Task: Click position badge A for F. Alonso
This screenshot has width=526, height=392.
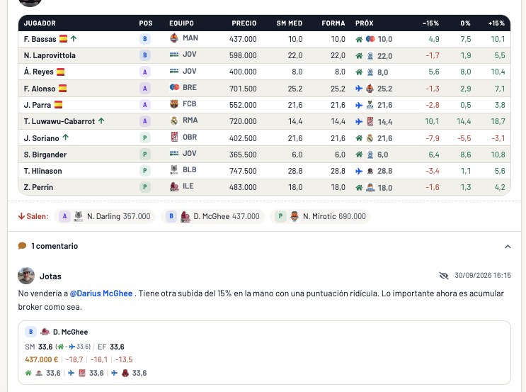Action: [x=144, y=89]
